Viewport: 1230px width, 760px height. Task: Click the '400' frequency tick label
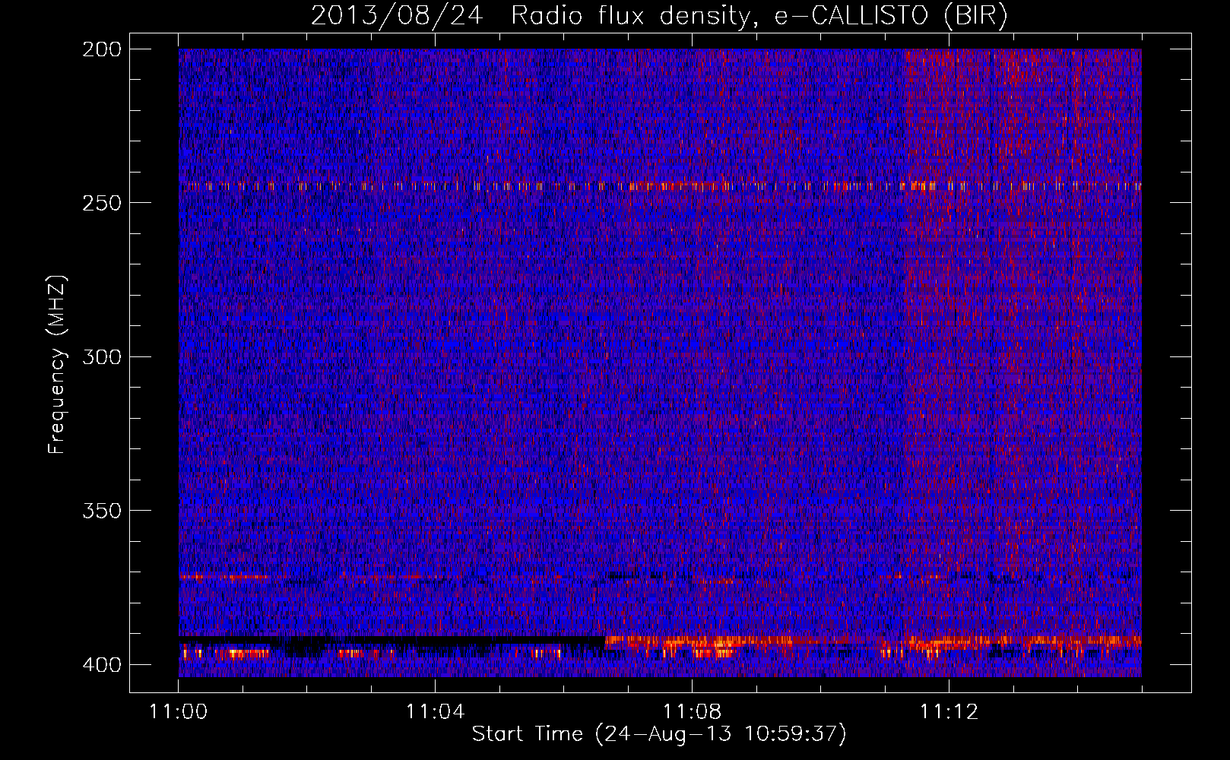pos(101,664)
